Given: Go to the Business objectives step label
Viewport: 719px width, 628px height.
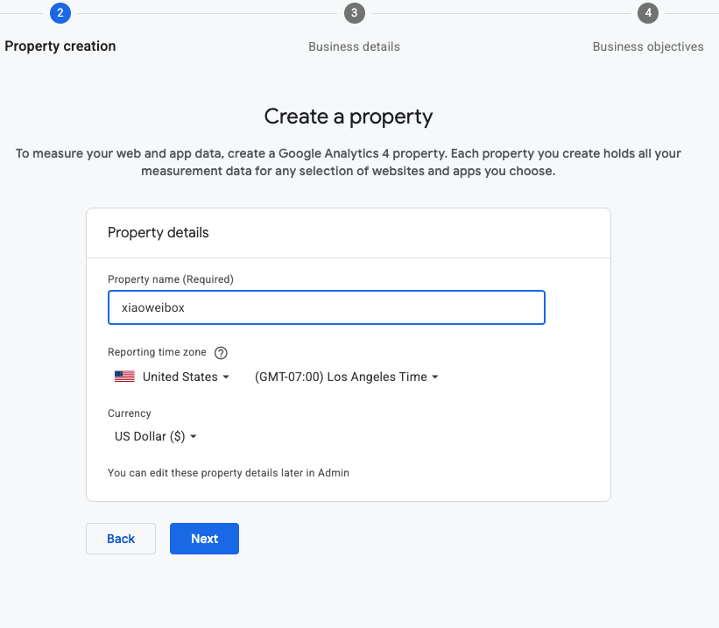Looking at the screenshot, I should coord(648,46).
